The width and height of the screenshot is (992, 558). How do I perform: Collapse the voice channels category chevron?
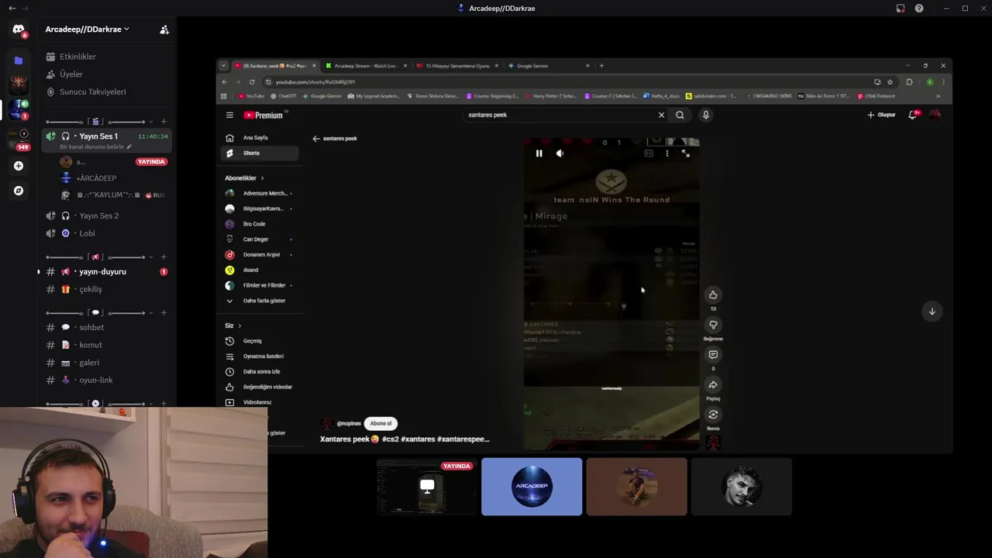151,122
